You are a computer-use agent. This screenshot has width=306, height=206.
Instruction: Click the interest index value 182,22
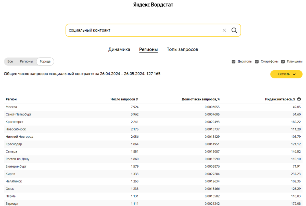click(x=296, y=122)
